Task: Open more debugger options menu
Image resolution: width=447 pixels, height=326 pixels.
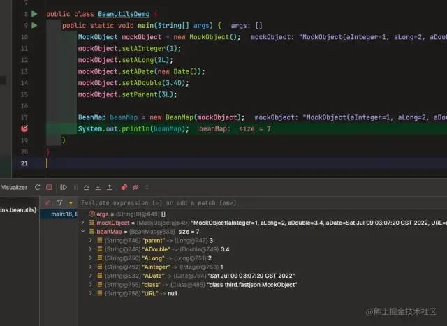Action: tap(147, 187)
